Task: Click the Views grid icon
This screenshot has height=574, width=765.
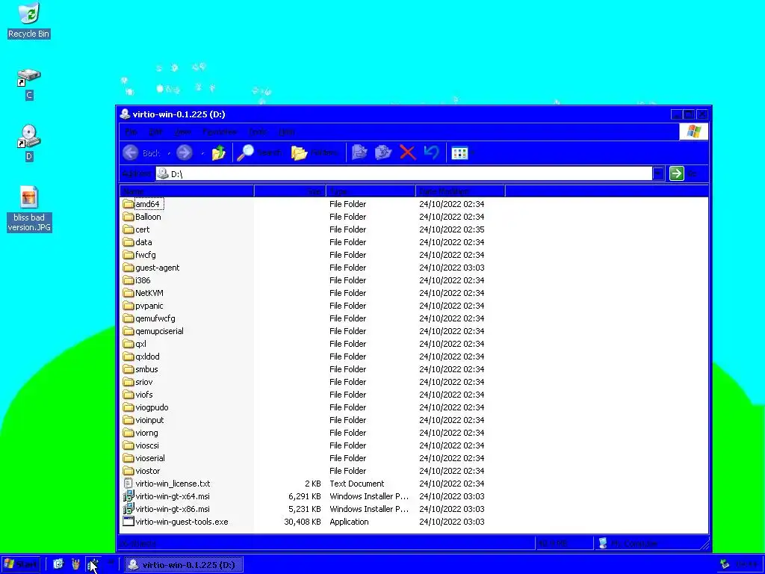Action: (x=459, y=152)
